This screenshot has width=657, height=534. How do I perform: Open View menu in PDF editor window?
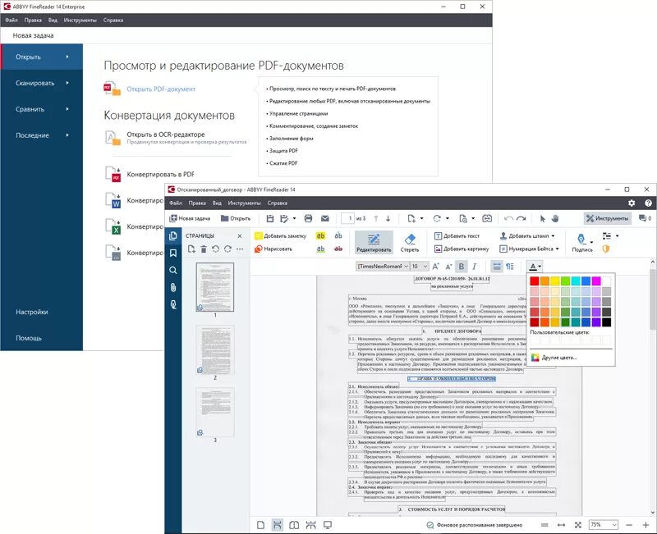[217, 203]
